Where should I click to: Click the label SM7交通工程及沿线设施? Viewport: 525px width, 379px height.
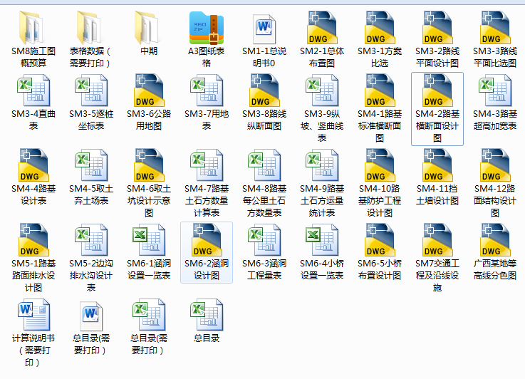(x=437, y=275)
